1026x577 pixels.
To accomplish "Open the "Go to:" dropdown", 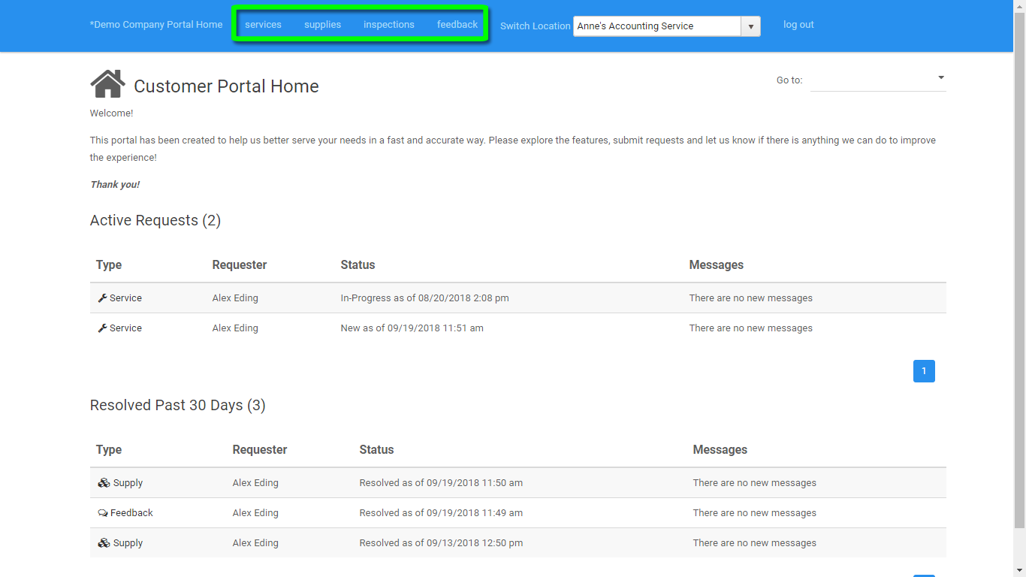I will click(940, 77).
